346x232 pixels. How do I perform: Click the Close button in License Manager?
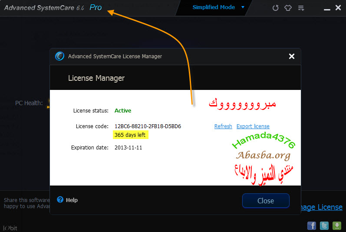(x=266, y=201)
